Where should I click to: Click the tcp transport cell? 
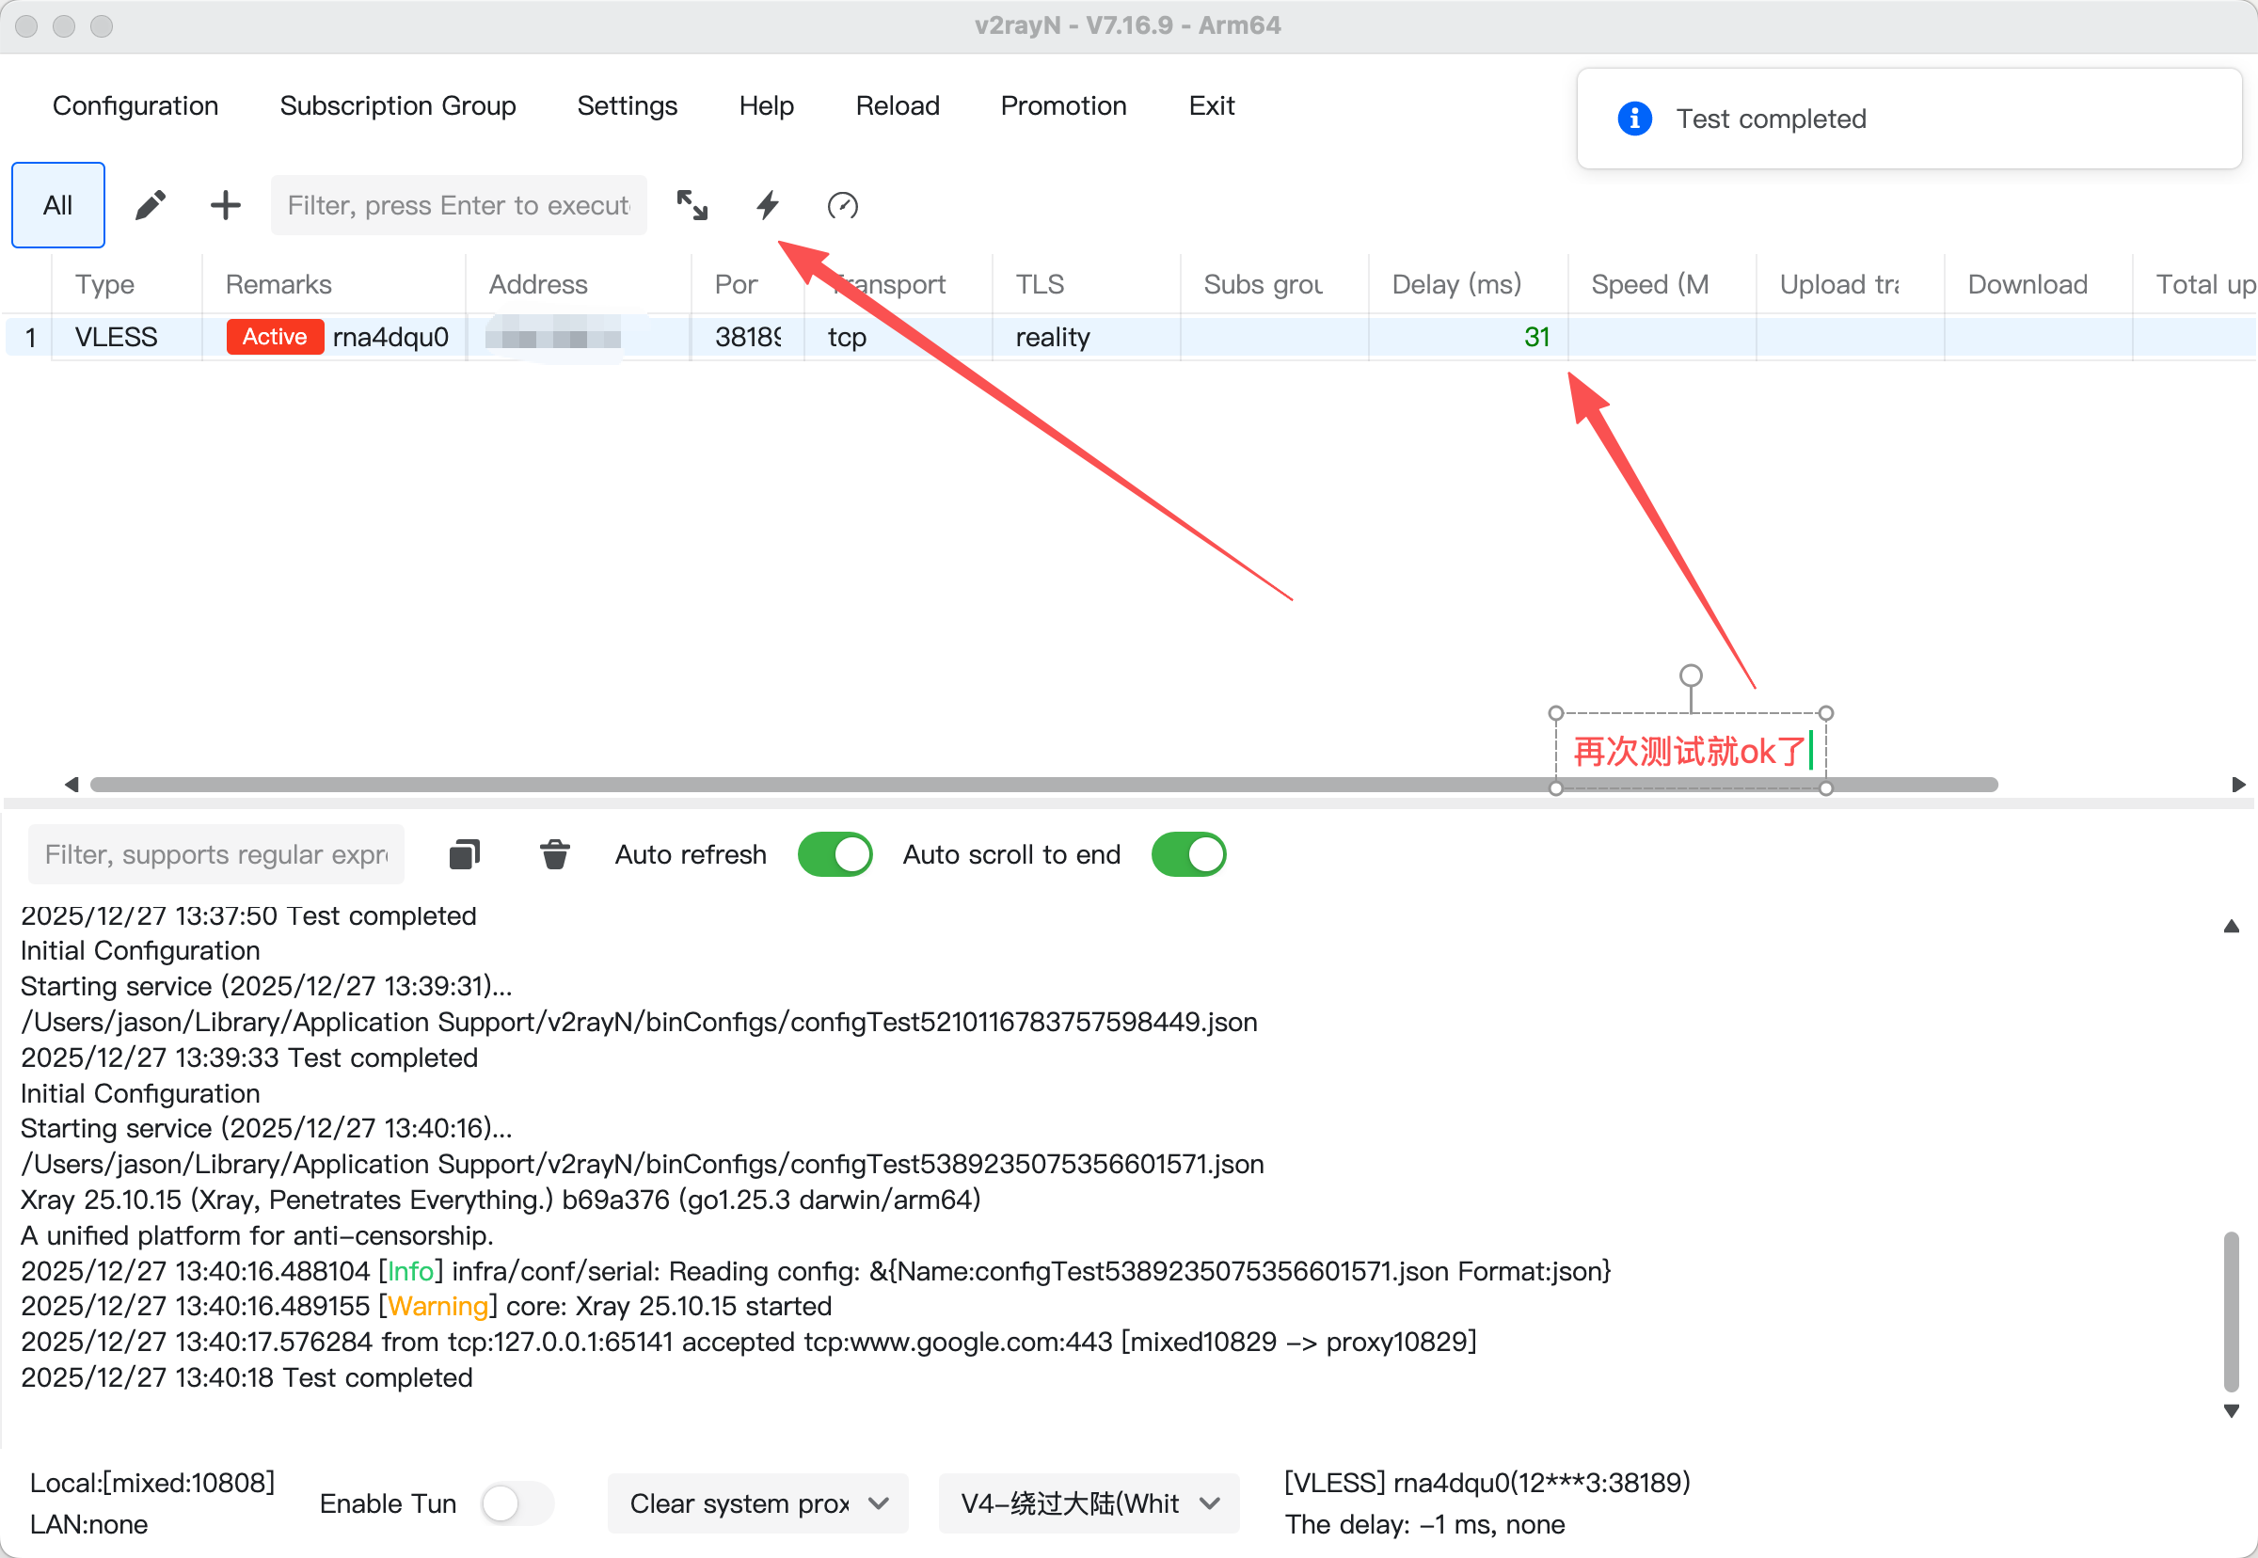click(848, 337)
